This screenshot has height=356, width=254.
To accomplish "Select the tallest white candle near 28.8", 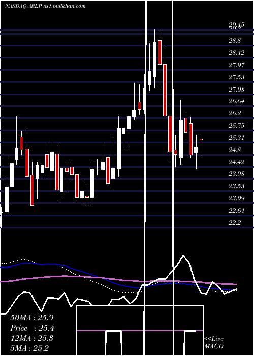I will click(155, 60).
